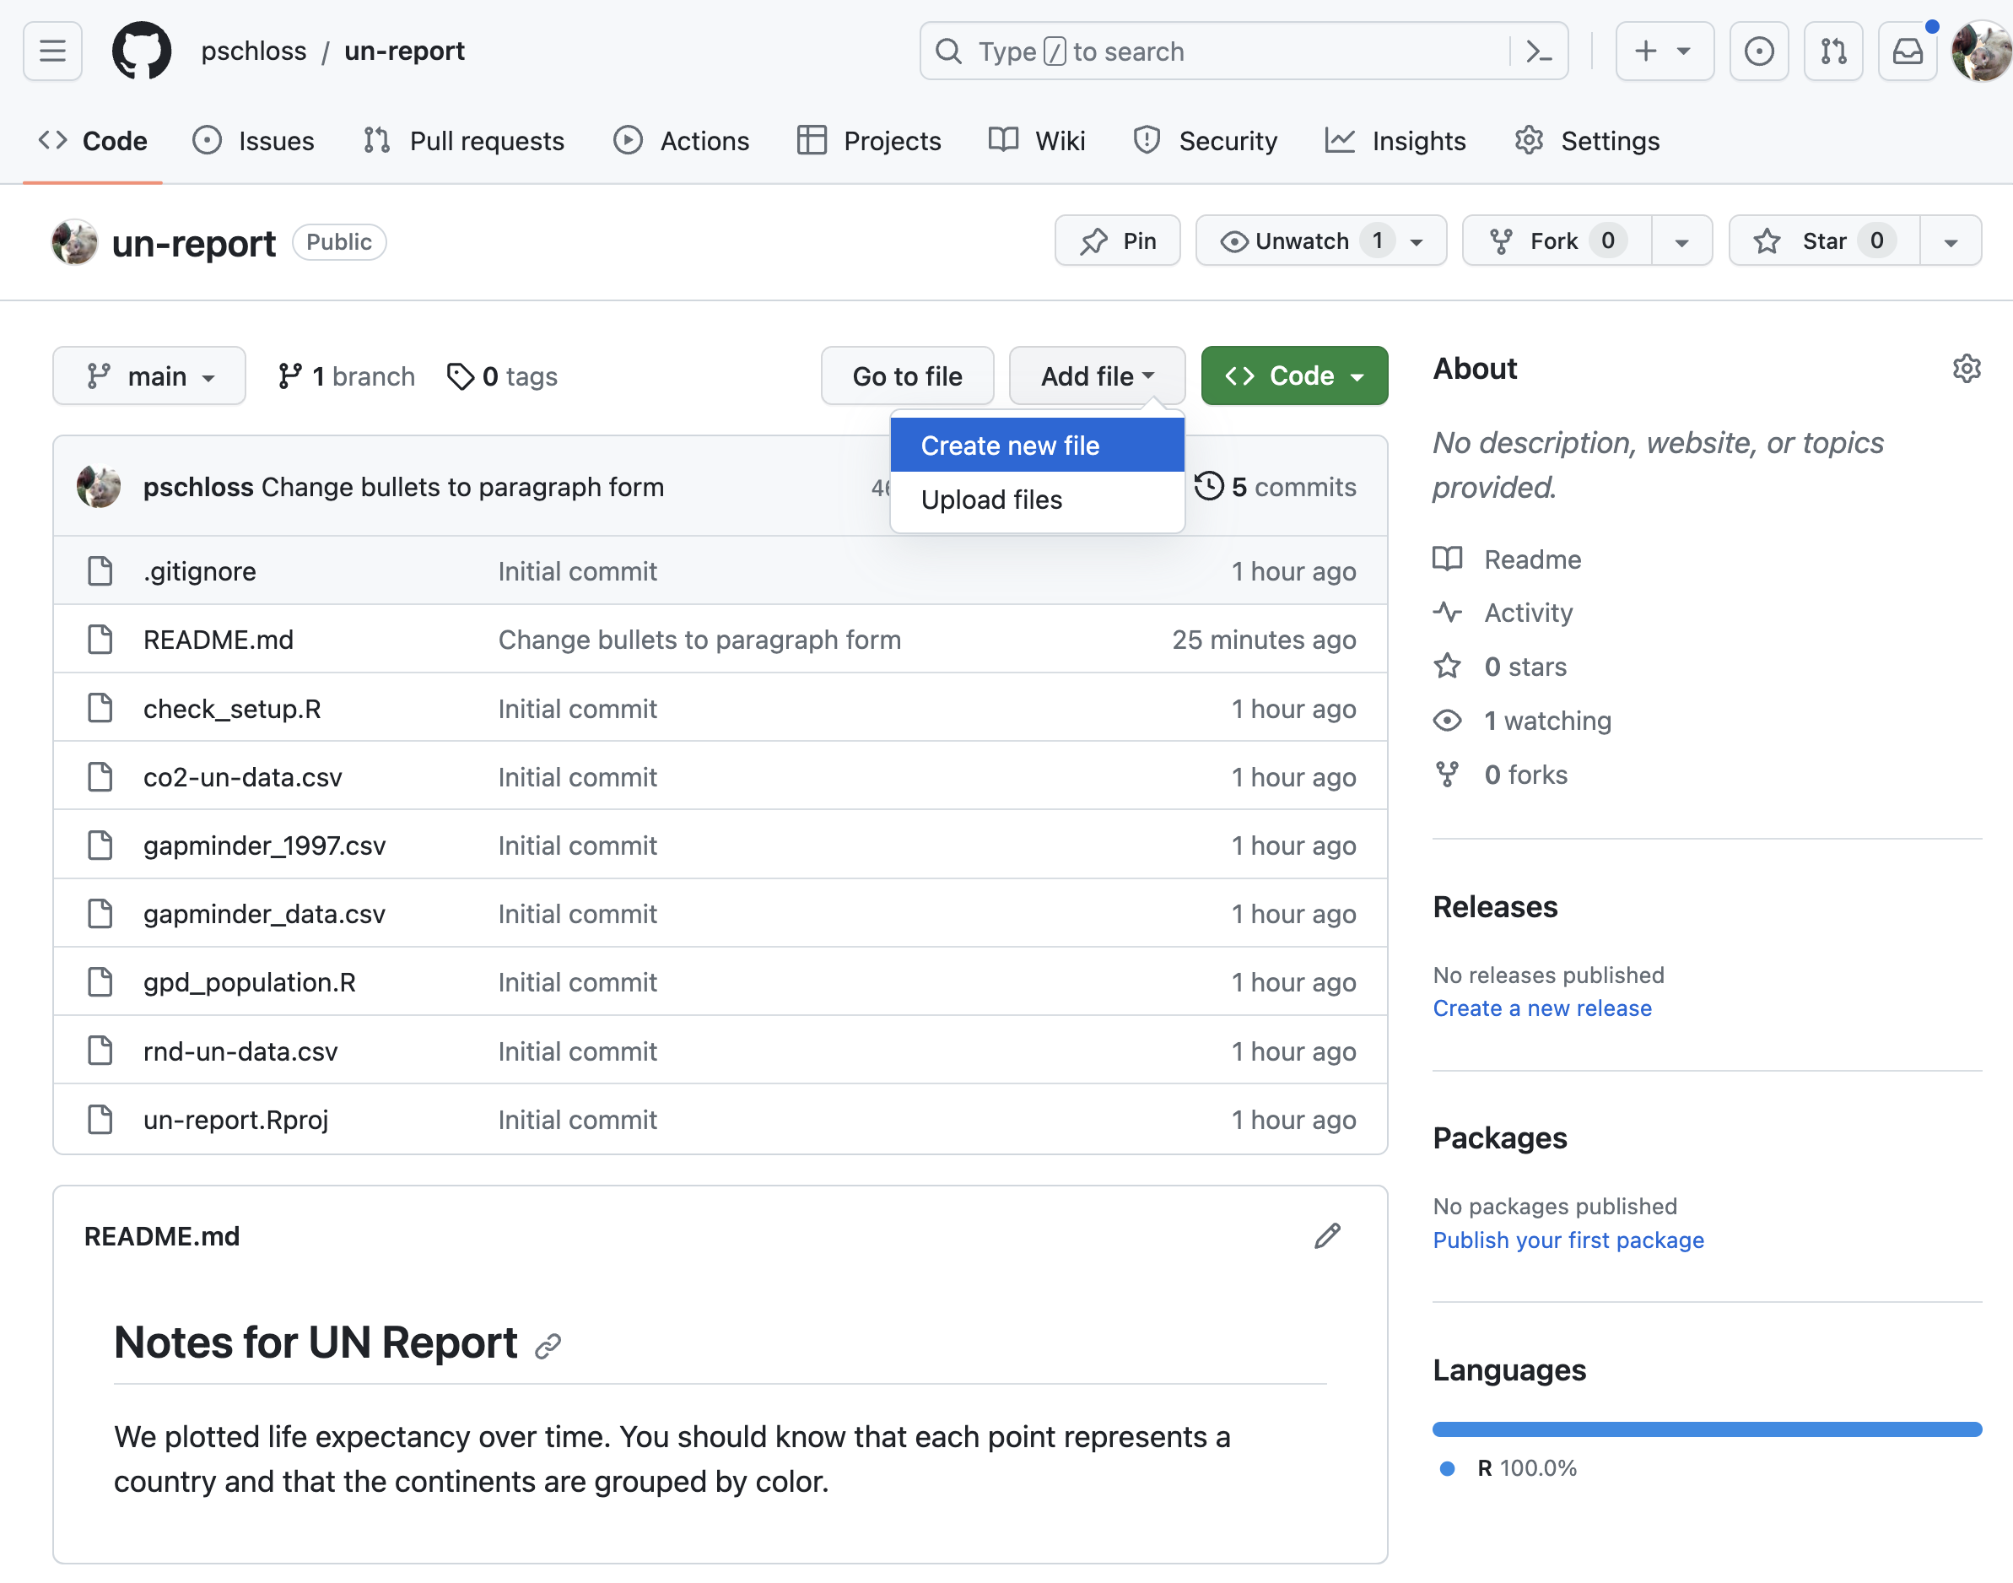The width and height of the screenshot is (2013, 1583).
Task: Click the blue R language bar
Action: pos(1705,1429)
